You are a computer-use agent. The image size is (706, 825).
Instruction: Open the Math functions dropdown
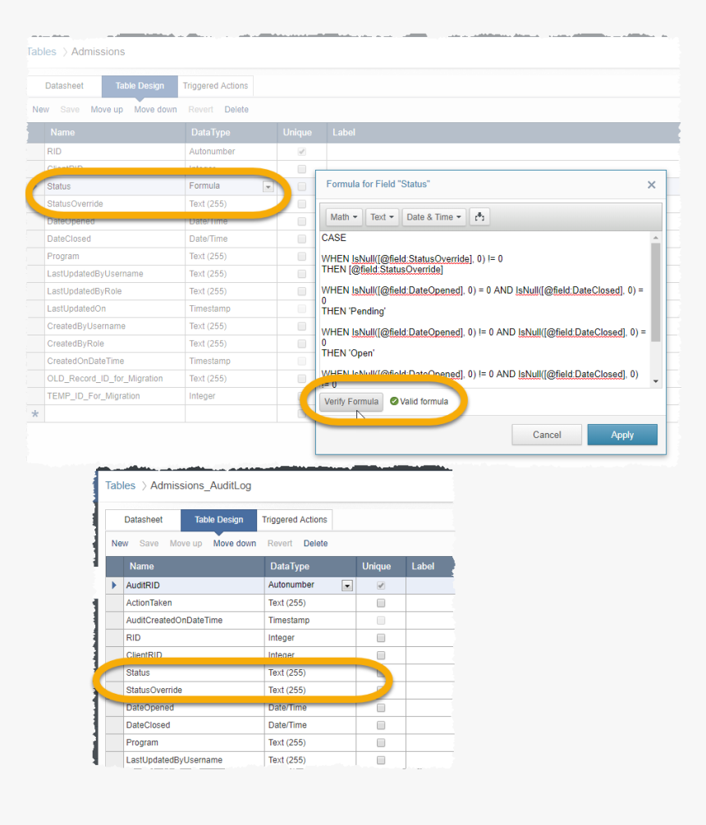pos(344,217)
